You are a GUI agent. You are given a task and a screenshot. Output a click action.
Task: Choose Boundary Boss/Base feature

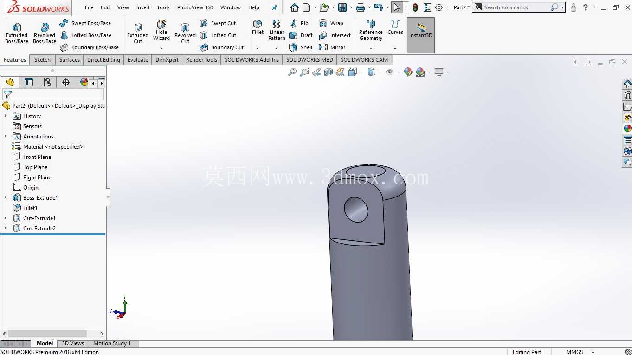pos(90,47)
